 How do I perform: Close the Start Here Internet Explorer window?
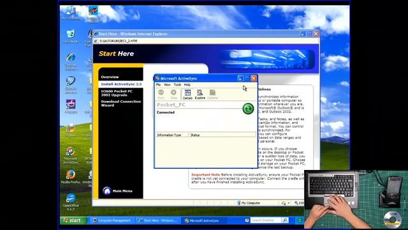(316, 34)
